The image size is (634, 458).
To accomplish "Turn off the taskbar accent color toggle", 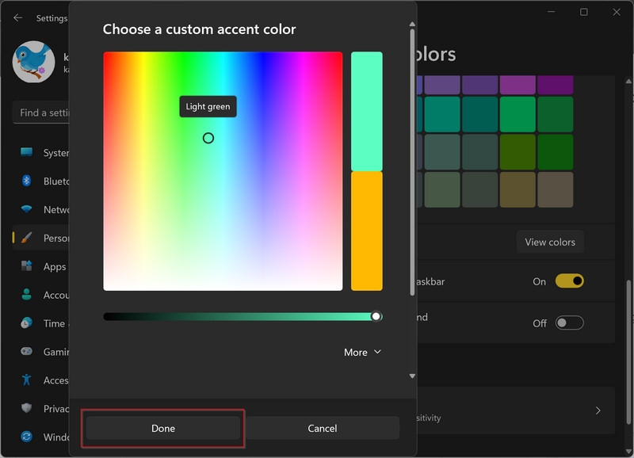I will [569, 281].
